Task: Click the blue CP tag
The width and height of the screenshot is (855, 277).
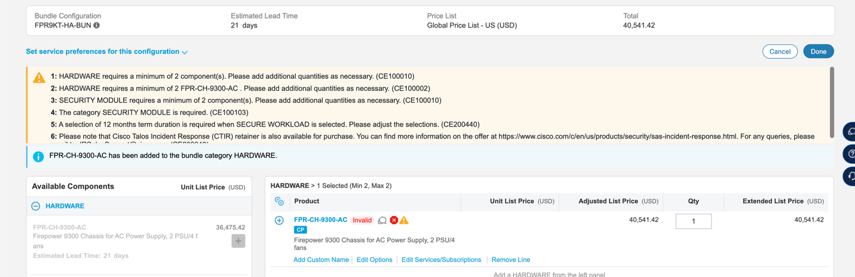Action: (301, 230)
